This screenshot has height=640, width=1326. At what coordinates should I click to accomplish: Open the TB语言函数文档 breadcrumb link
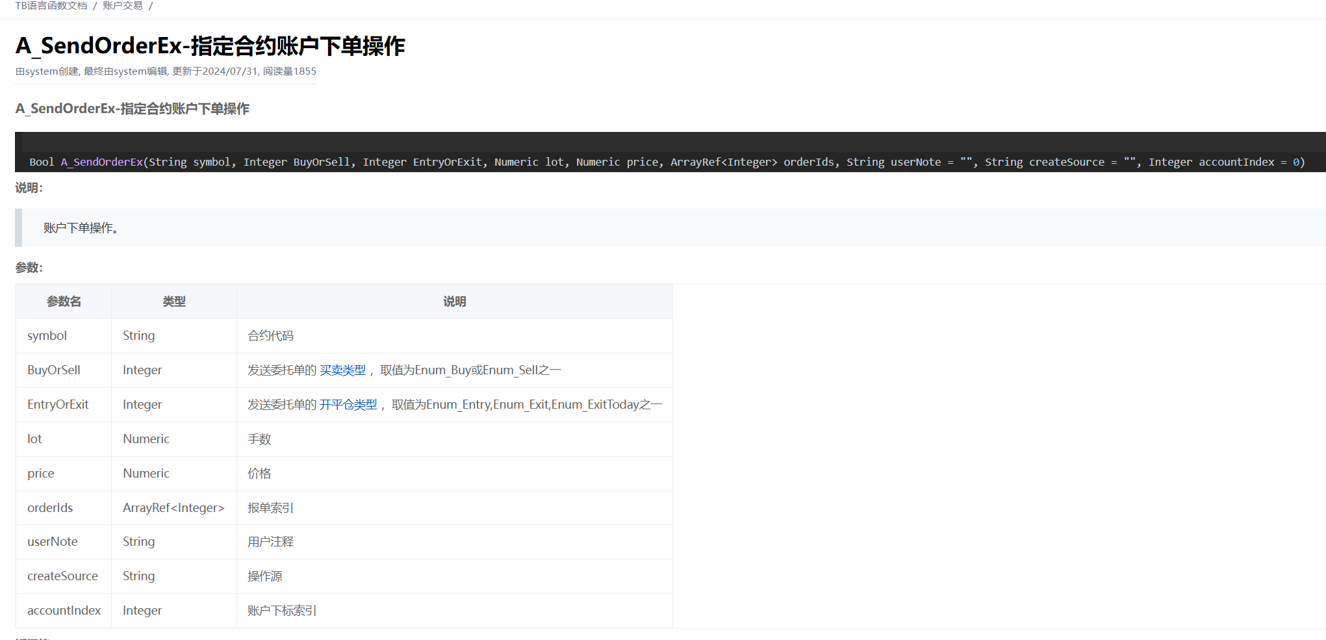pyautogui.click(x=51, y=6)
